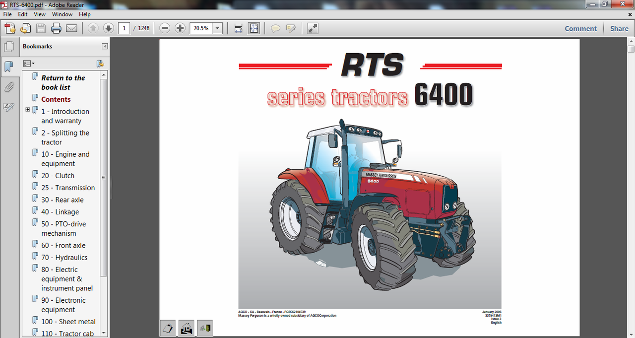Screen dimensions: 635x338
Task: Jump to '30 - Rear axle' bookmark
Action: [63, 200]
